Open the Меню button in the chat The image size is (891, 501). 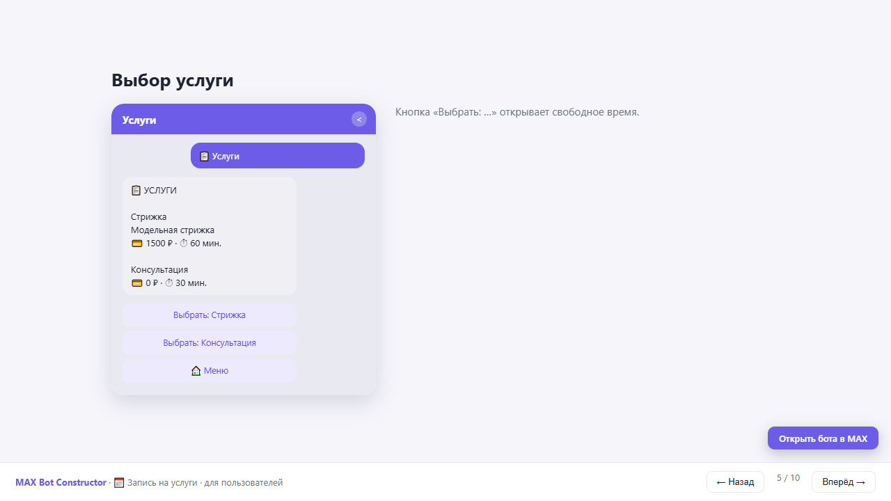click(x=210, y=371)
